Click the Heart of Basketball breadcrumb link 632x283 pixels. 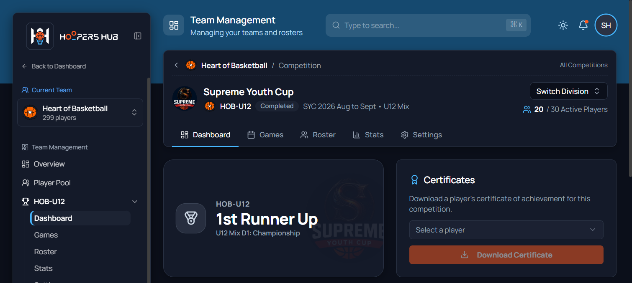click(234, 66)
